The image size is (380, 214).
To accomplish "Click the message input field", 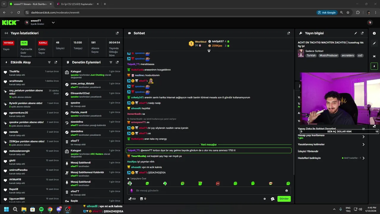I will pos(209,191).
